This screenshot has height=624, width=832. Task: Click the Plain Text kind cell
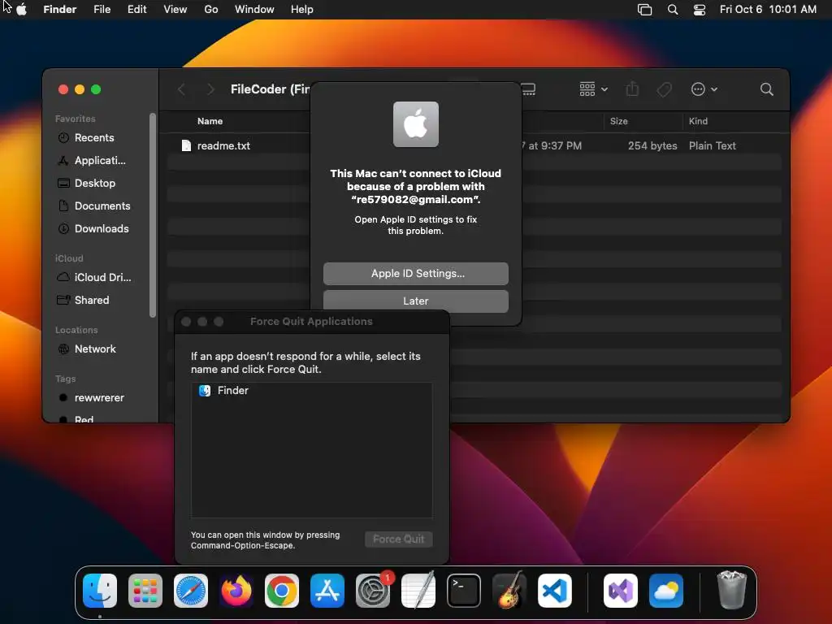tap(712, 146)
